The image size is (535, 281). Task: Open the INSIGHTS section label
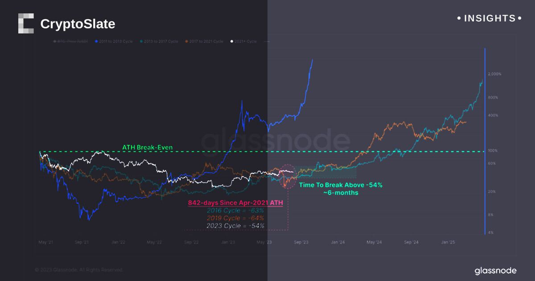(x=490, y=19)
